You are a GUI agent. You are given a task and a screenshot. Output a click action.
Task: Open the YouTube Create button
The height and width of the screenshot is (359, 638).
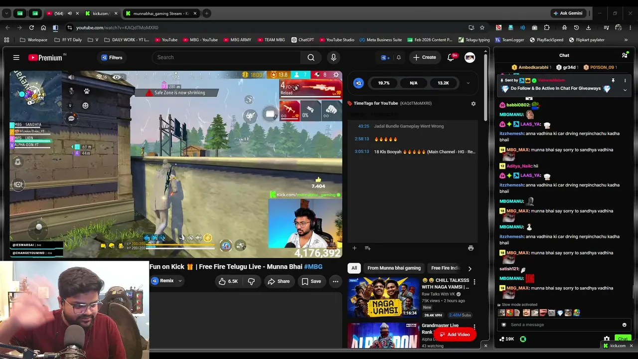click(x=424, y=57)
